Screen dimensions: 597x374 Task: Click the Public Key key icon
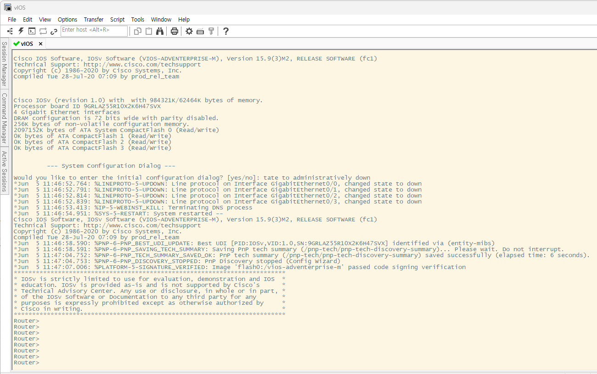tap(211, 31)
